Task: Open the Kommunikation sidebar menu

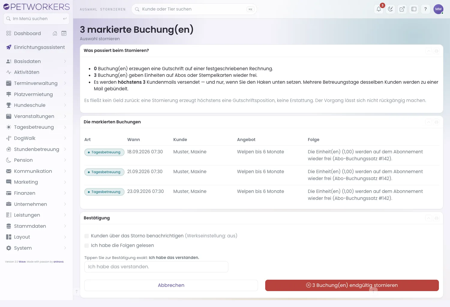Action: pos(36,171)
